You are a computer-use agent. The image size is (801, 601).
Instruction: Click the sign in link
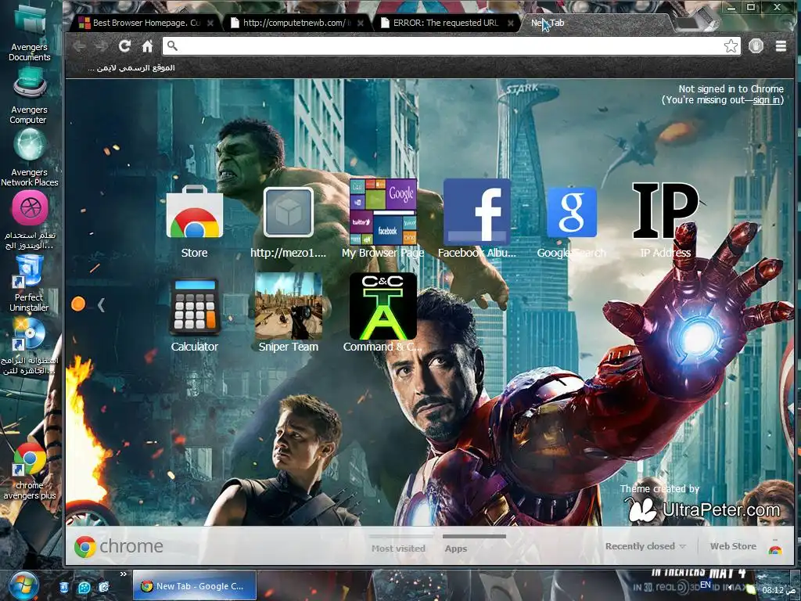click(766, 99)
